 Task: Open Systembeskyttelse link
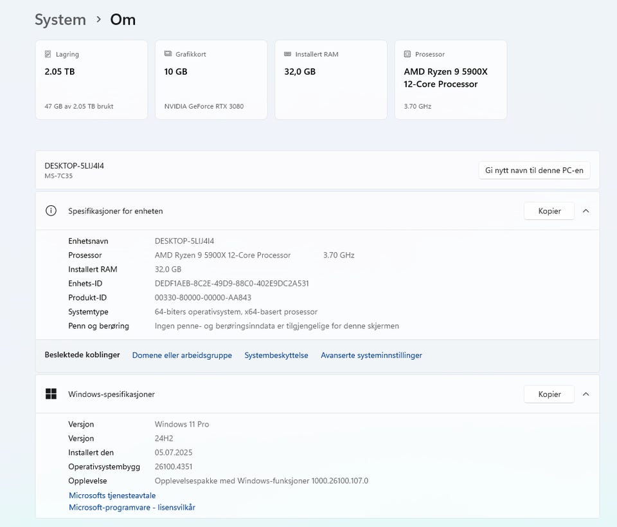tap(276, 355)
